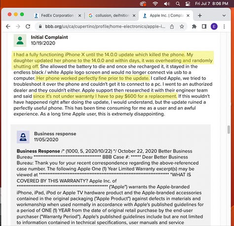Open a new tab with the plus button
Image resolution: width=234 pixels, height=226 pixels.
point(200,16)
